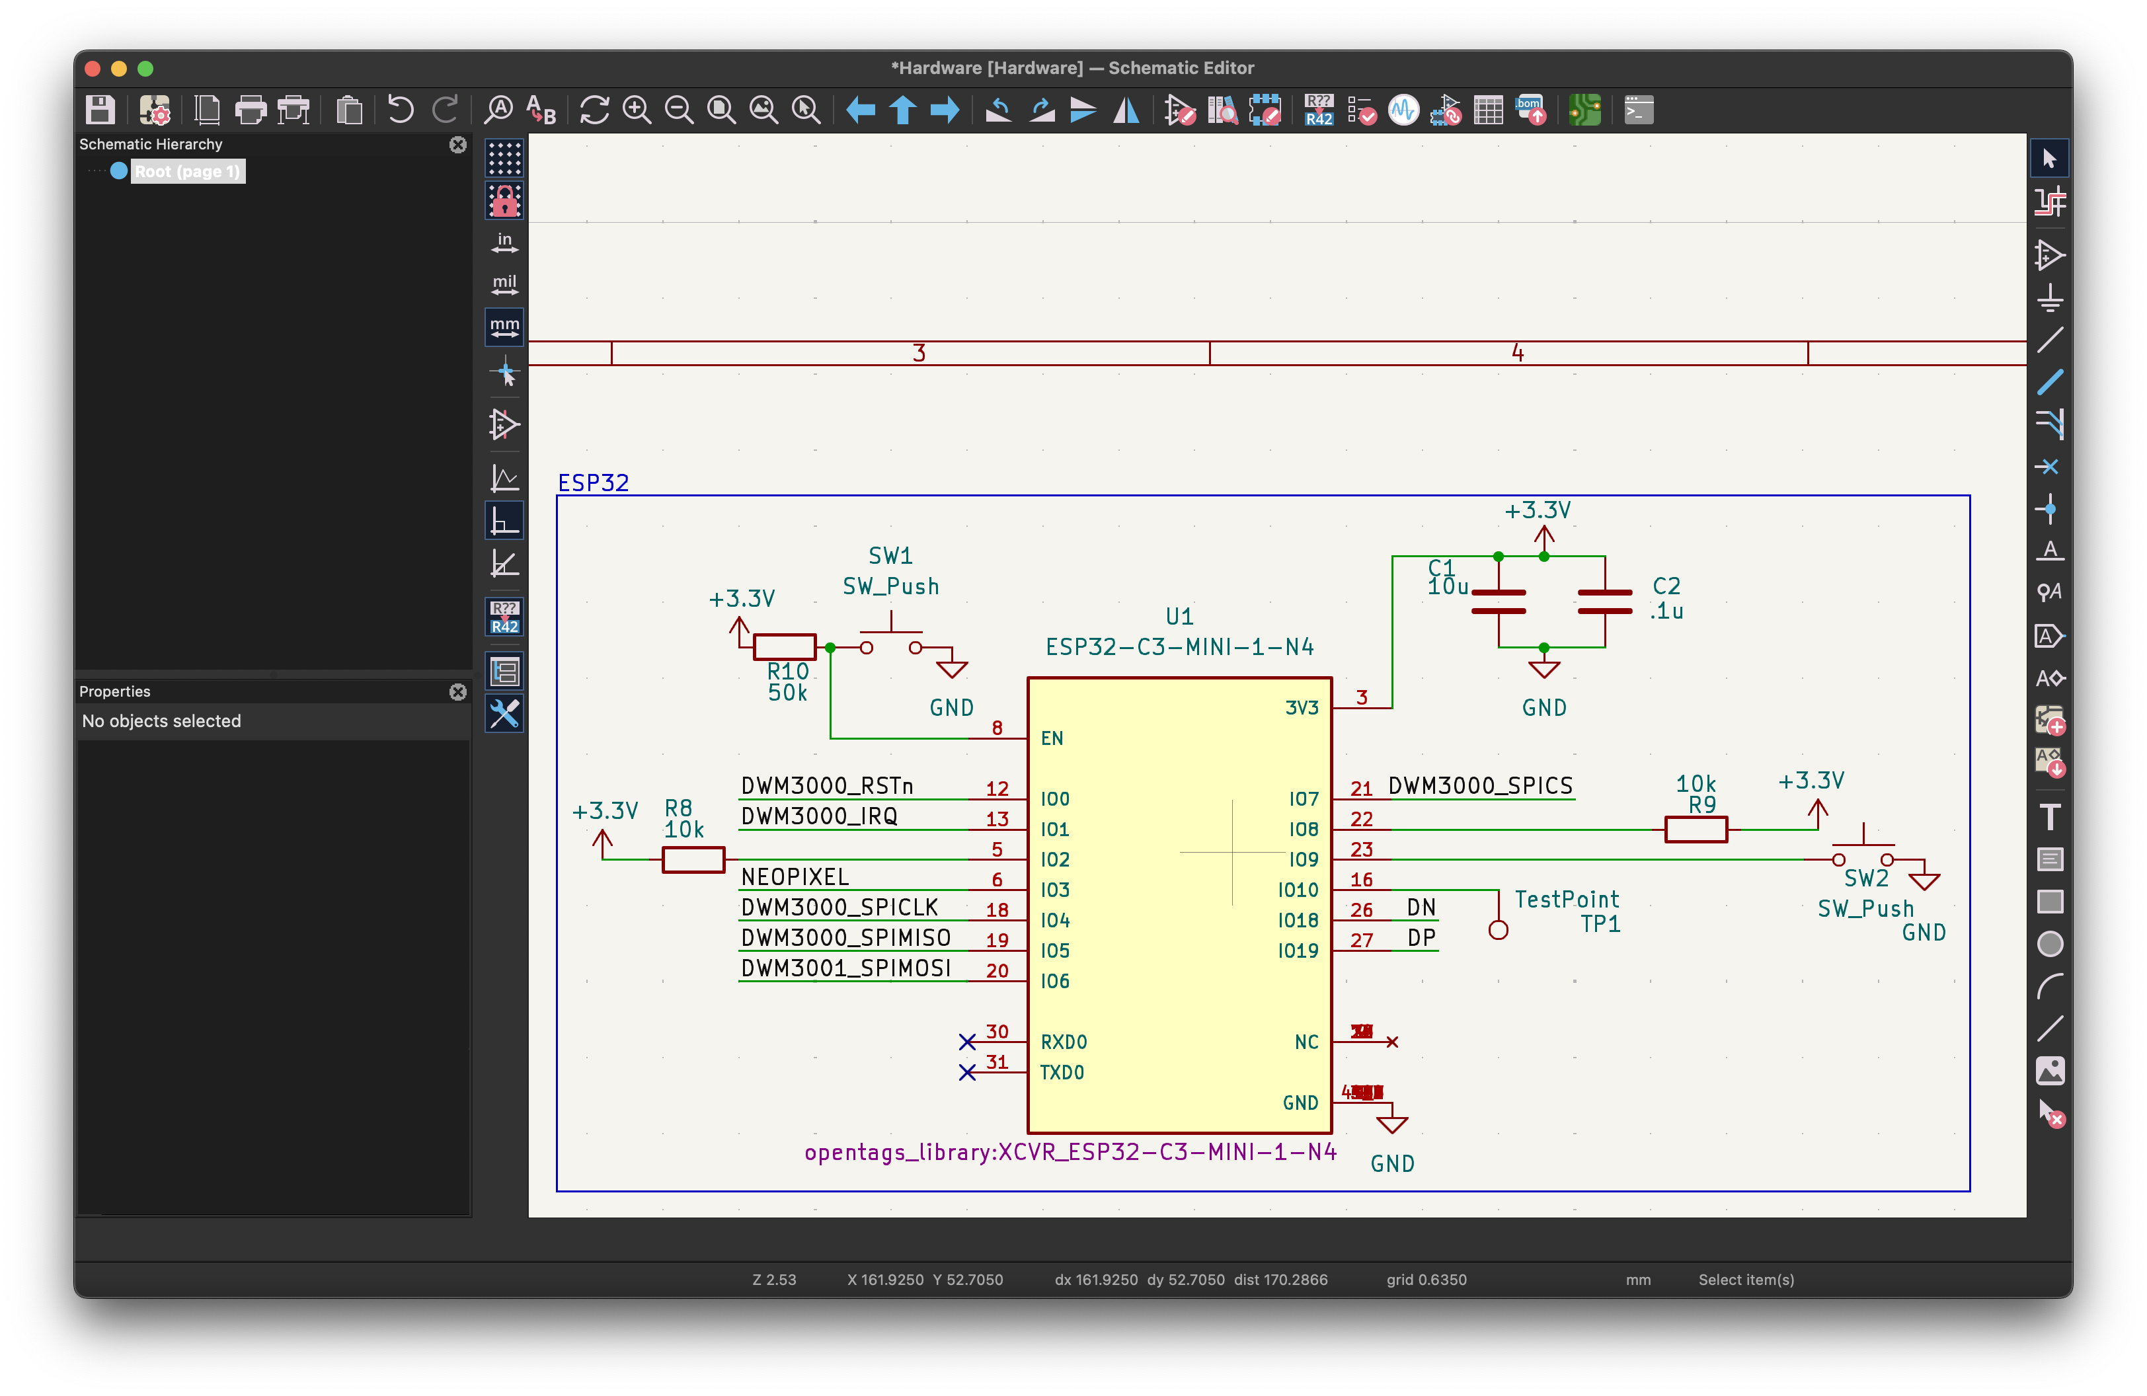
Task: Open the Symbol Editor
Action: (1180, 110)
